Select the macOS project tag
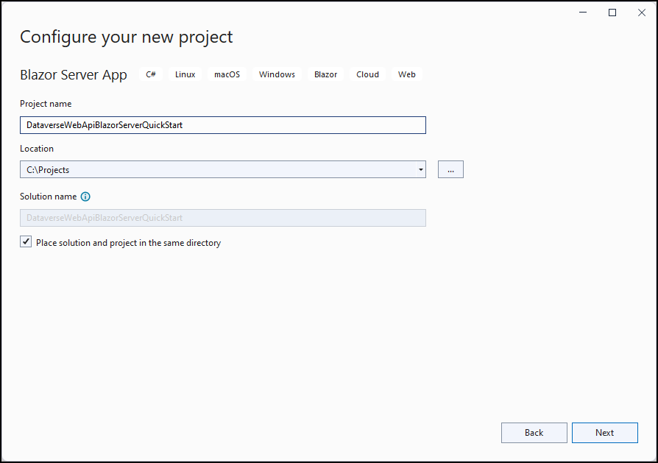This screenshot has width=658, height=463. (x=226, y=74)
